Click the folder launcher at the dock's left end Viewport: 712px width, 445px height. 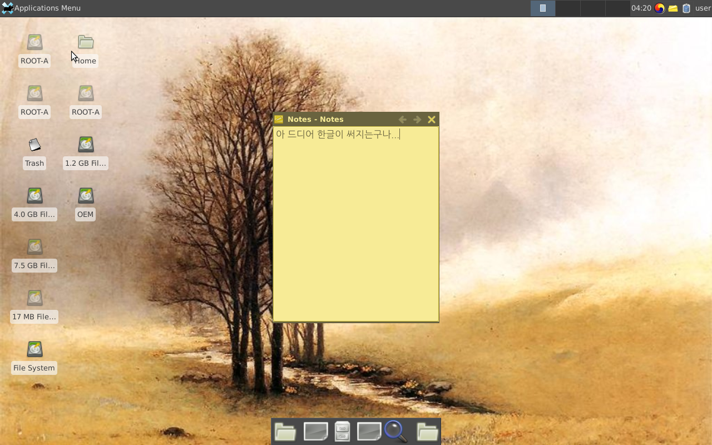(x=285, y=432)
